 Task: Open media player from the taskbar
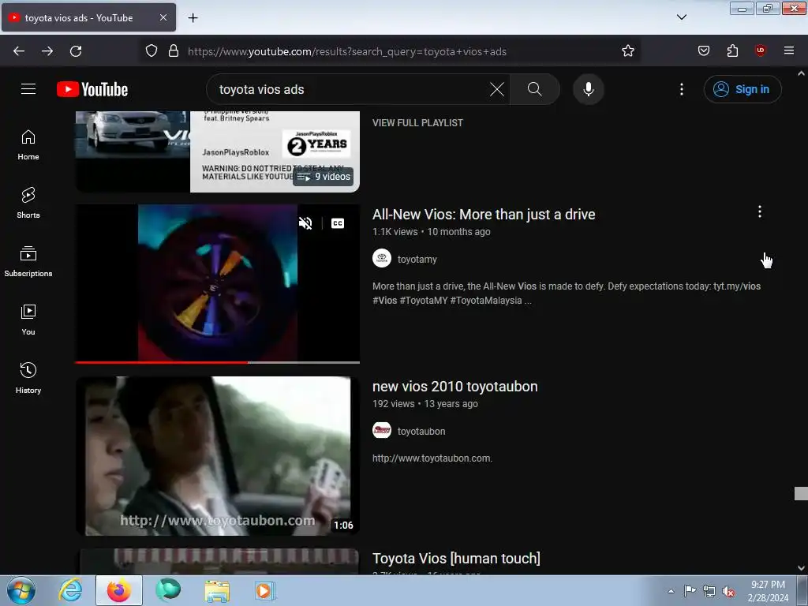pos(265,590)
